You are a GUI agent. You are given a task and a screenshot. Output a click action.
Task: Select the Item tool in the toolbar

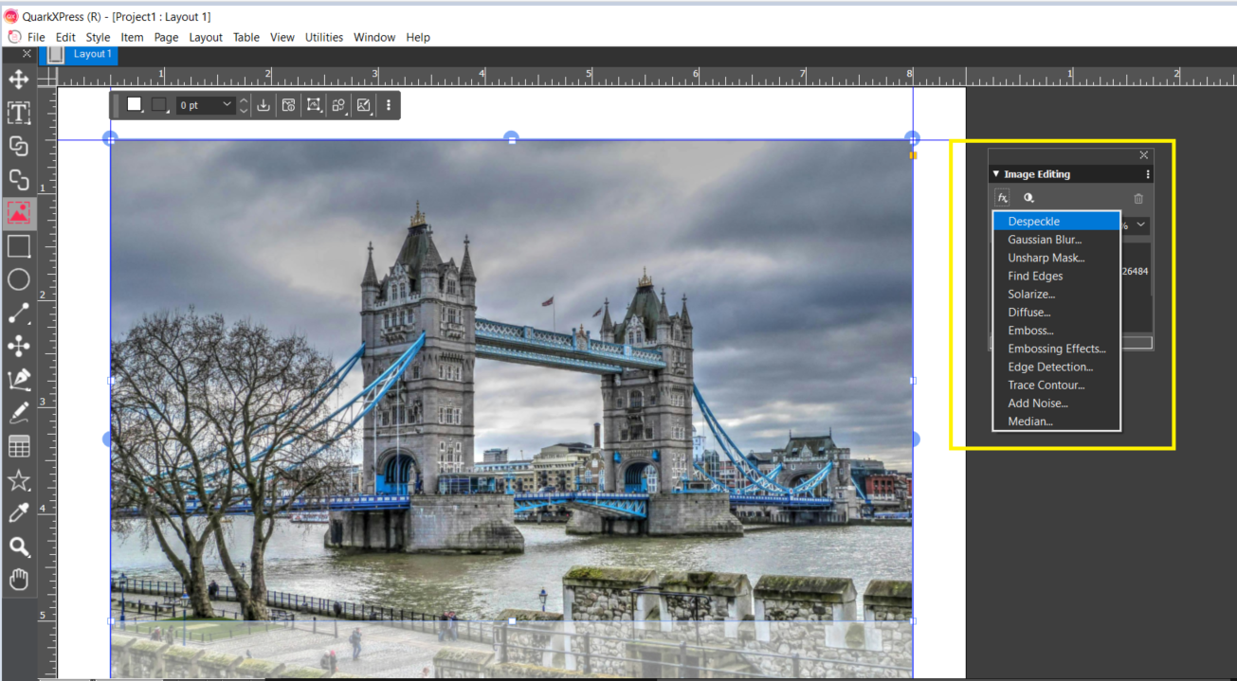(19, 81)
